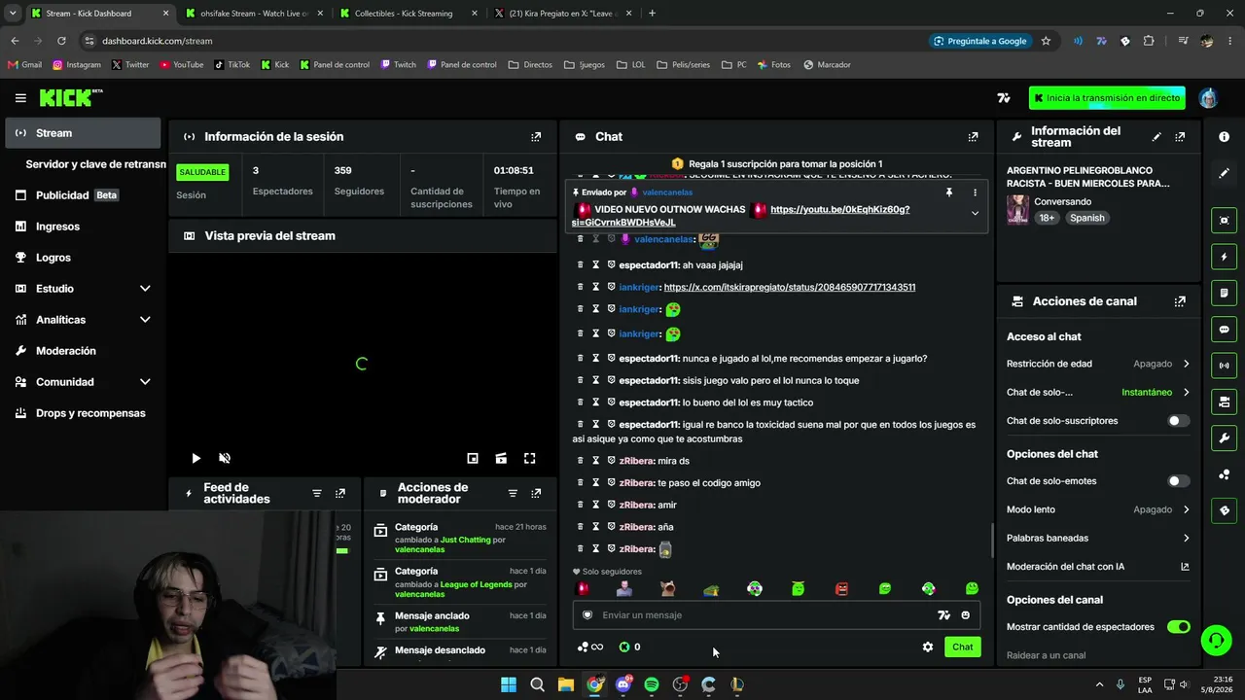Viewport: 1245px width, 700px height.
Task: Open the Restricción de edad options
Action: [x=1098, y=364]
